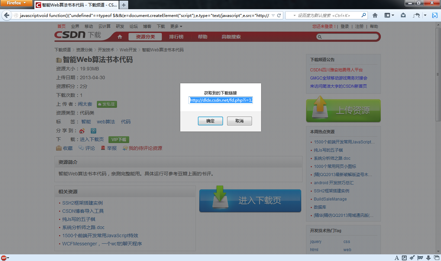Click the mask status bar icon
441x261 pixels.
[x=420, y=258]
